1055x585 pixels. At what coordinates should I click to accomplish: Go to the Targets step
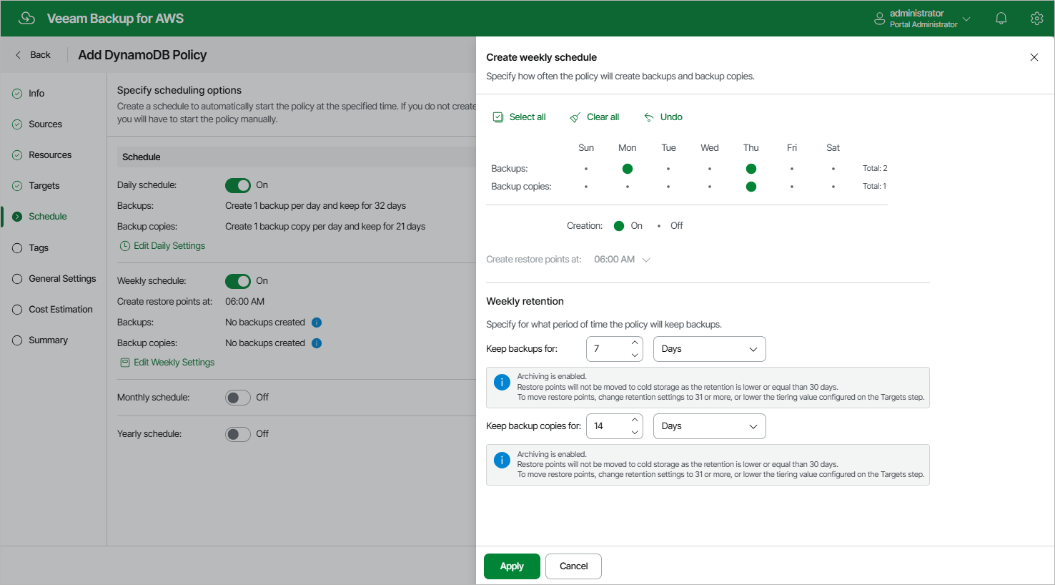coord(44,186)
